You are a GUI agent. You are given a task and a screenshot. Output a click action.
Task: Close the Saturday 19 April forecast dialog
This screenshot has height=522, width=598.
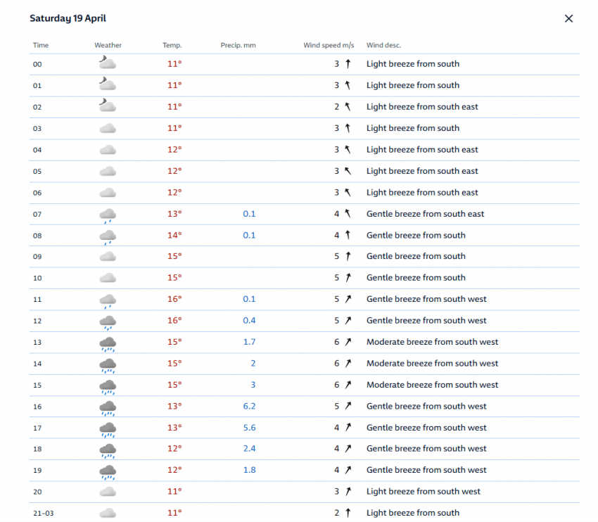568,19
